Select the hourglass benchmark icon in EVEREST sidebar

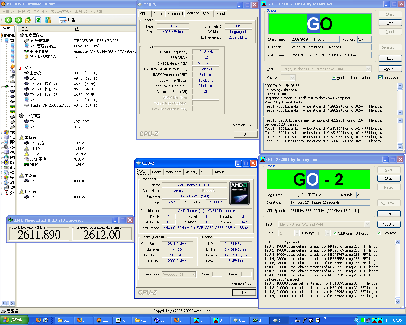click(6, 193)
